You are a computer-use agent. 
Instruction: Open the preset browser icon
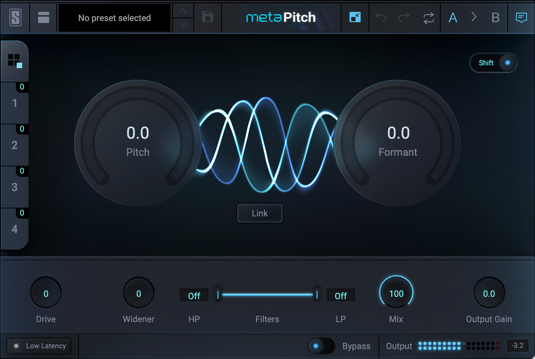[x=44, y=17]
